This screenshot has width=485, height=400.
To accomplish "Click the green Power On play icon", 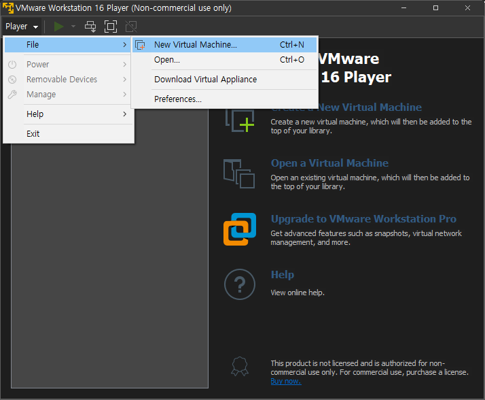I will coord(59,27).
